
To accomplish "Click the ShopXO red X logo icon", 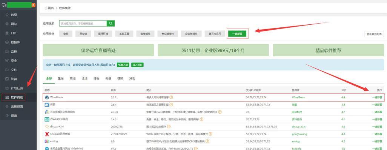I will pyautogui.click(x=47, y=134).
